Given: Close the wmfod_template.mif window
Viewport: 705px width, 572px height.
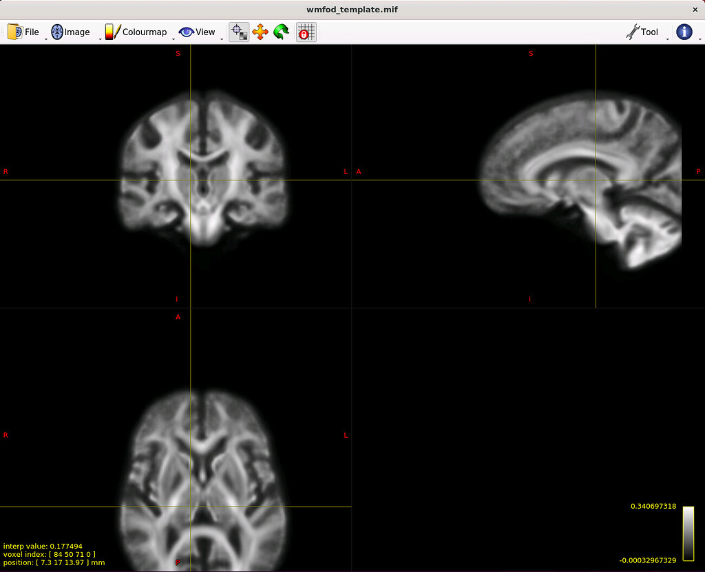Looking at the screenshot, I should pyautogui.click(x=695, y=10).
